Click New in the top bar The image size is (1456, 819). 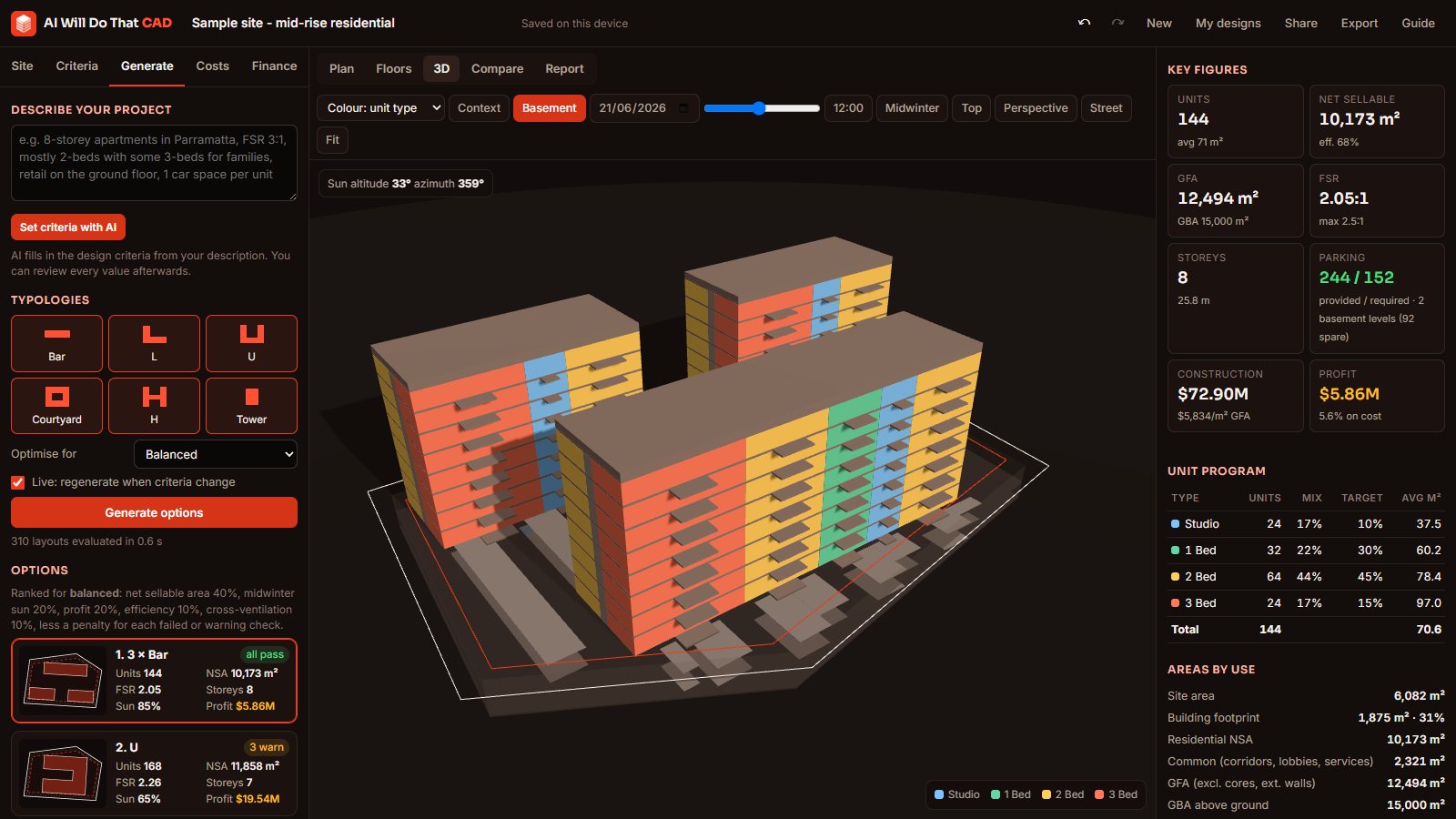point(1158,24)
